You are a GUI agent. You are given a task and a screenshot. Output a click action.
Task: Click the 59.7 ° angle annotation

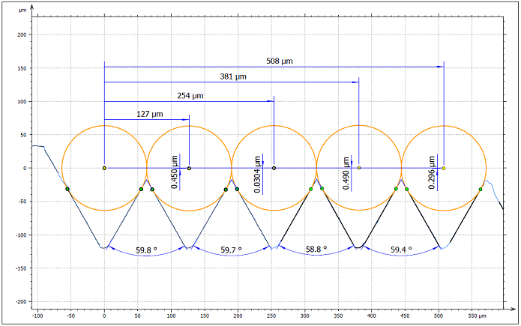(231, 250)
